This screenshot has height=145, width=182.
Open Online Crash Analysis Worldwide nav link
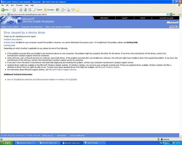58,27
